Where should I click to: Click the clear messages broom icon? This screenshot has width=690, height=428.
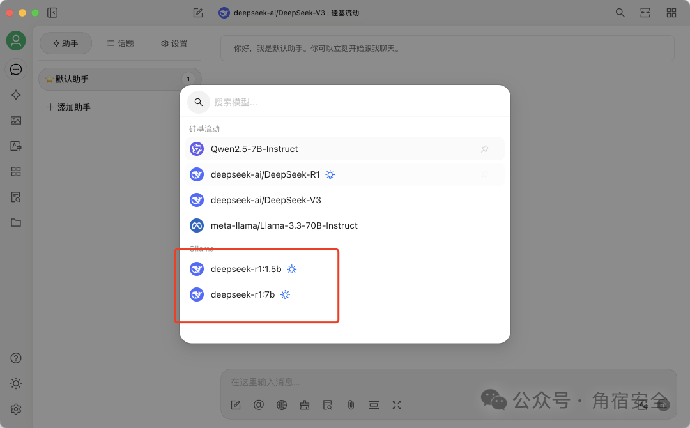[305, 405]
